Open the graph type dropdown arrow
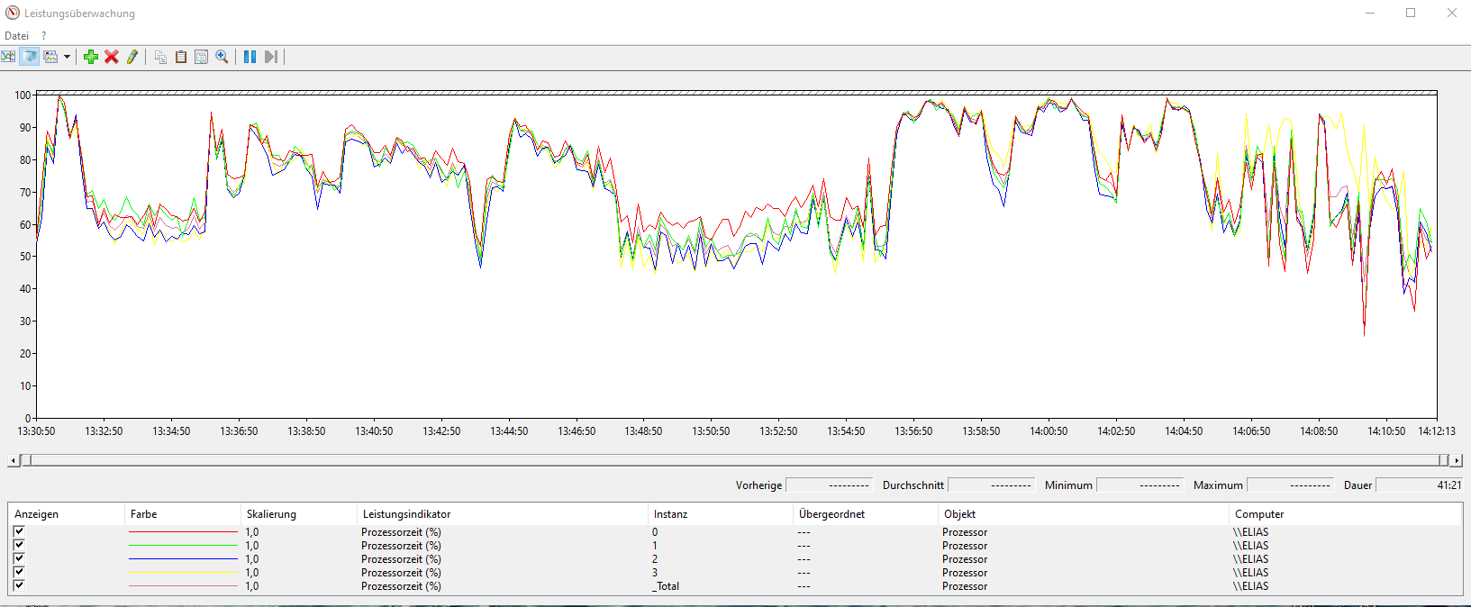Screen dimensions: 1471x607 [67, 57]
